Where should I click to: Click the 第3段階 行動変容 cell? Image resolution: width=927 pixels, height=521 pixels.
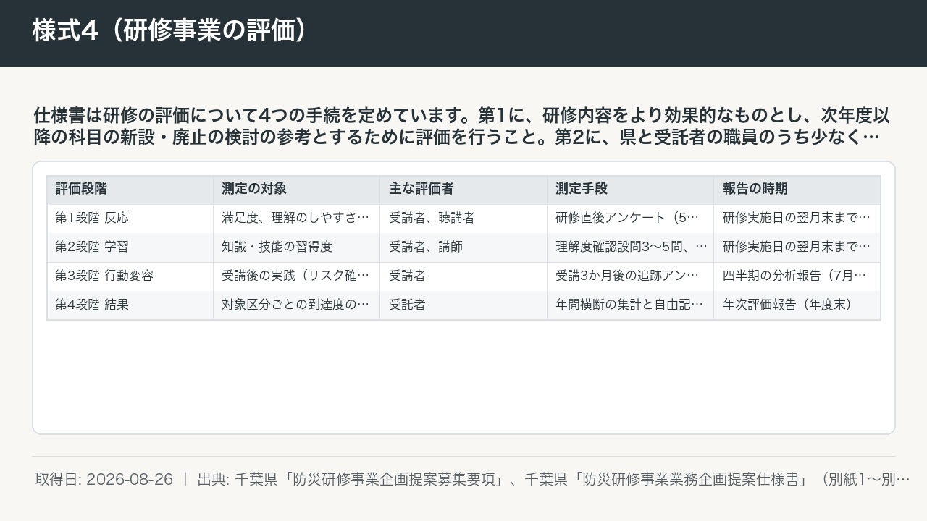coord(130,276)
